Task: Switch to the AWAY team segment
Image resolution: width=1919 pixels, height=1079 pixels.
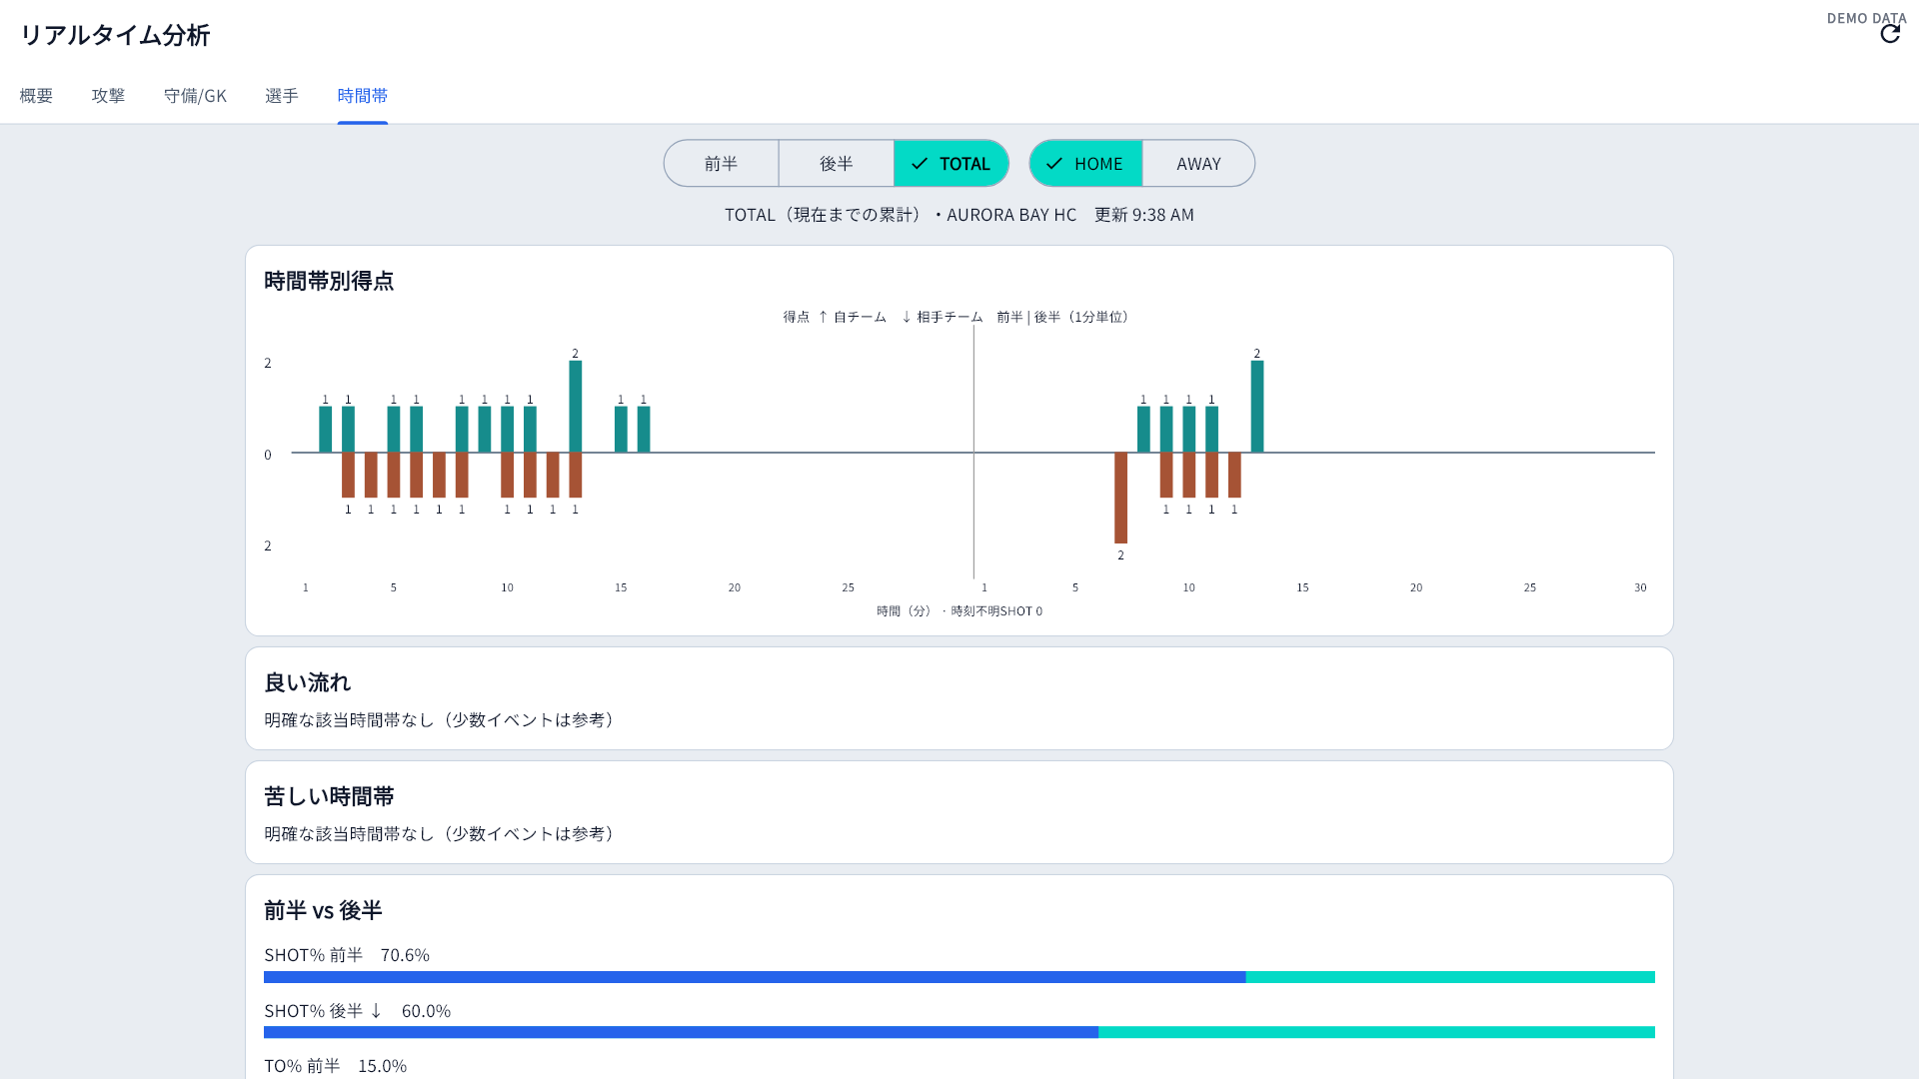Action: point(1198,163)
